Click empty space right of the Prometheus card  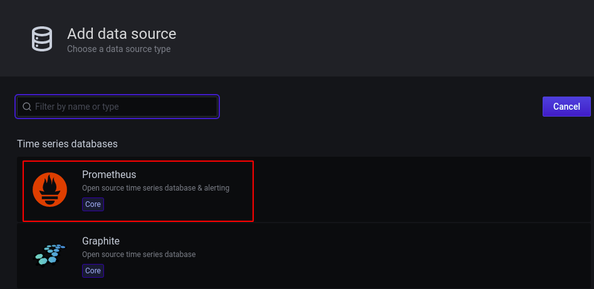420,190
